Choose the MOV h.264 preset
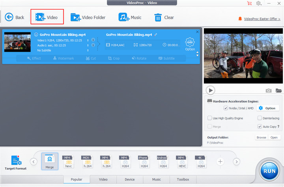Screen dimensions: 284x187 (87, 161)
